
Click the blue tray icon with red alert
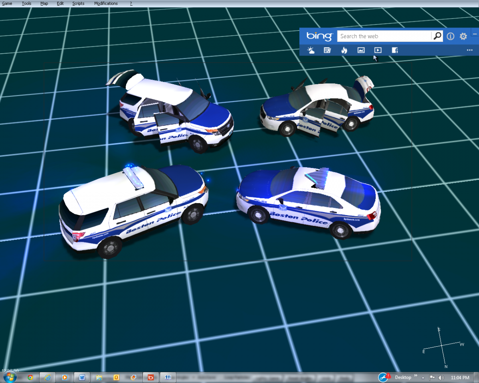click(384, 377)
